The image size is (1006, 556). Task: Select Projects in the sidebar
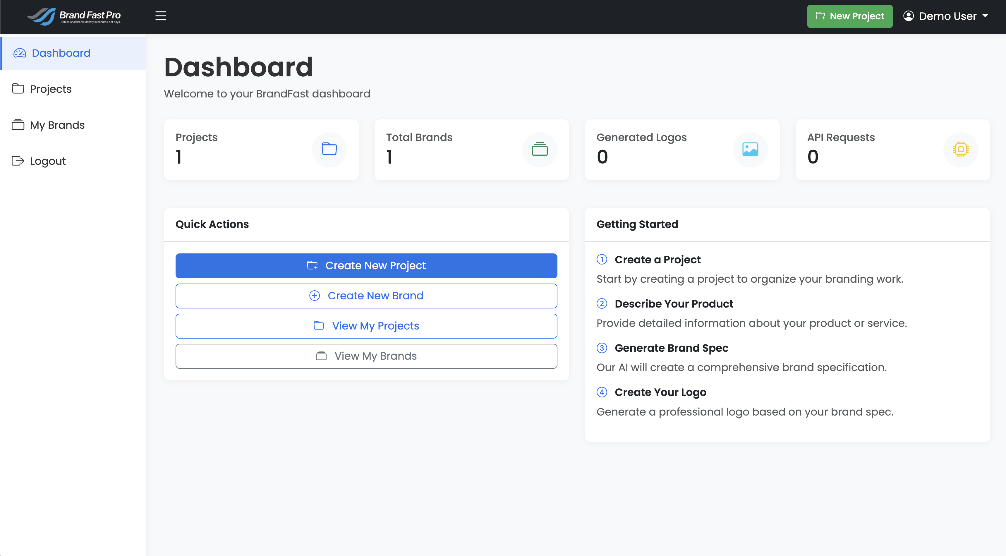[50, 89]
